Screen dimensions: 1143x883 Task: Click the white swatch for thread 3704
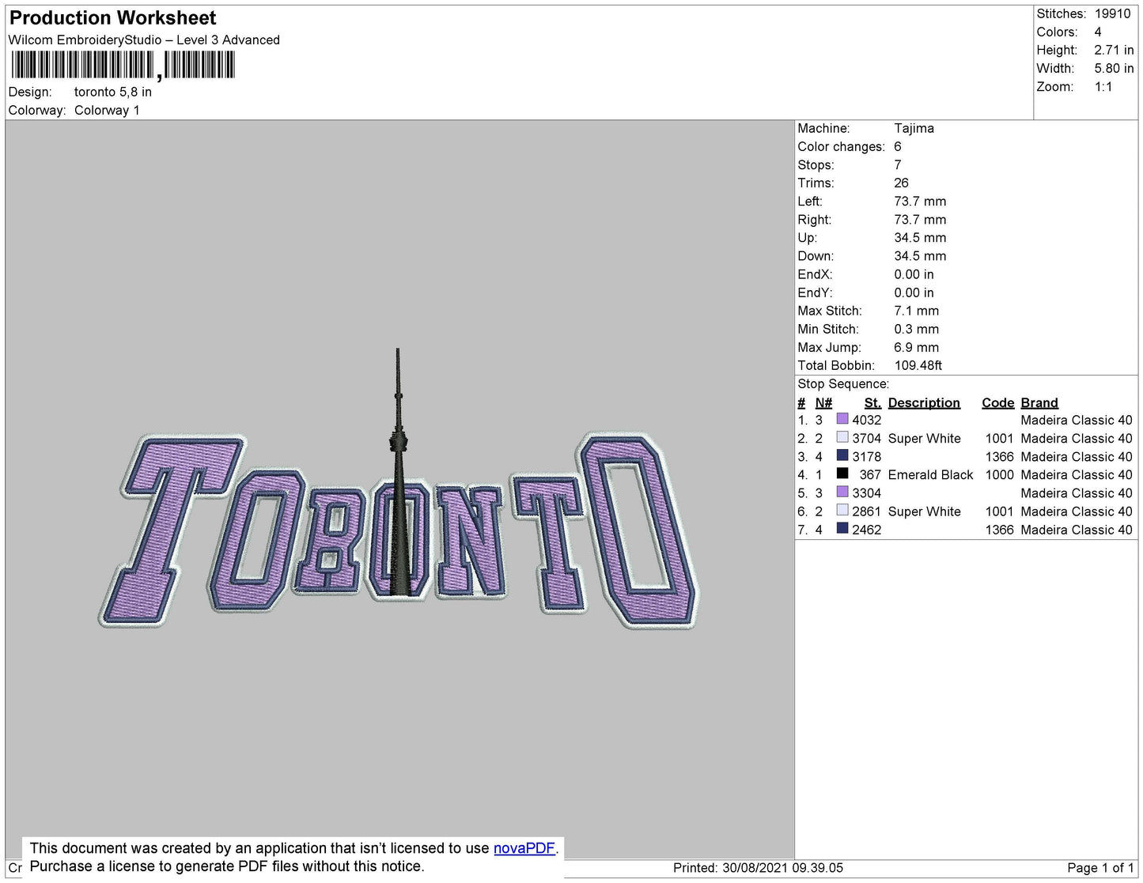click(x=842, y=438)
